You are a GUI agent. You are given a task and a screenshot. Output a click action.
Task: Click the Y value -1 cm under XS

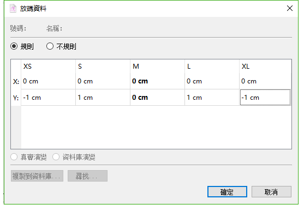tap(48, 98)
